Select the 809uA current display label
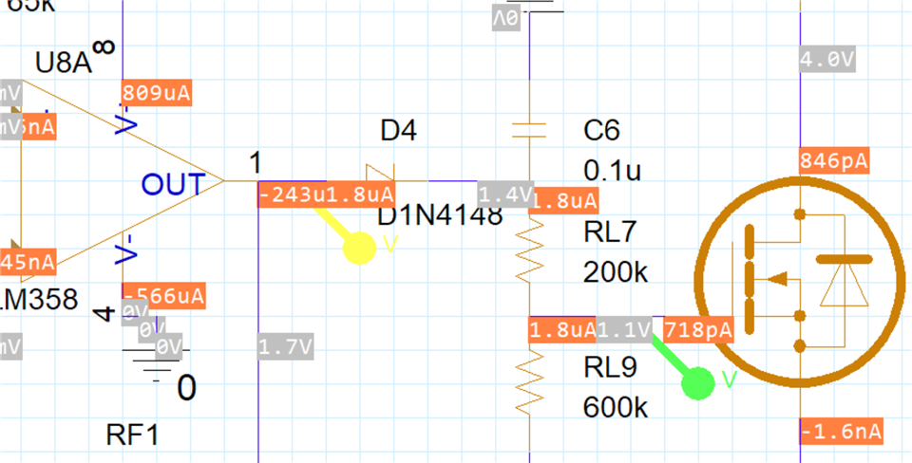Screen dimensions: 912x463 point(157,93)
